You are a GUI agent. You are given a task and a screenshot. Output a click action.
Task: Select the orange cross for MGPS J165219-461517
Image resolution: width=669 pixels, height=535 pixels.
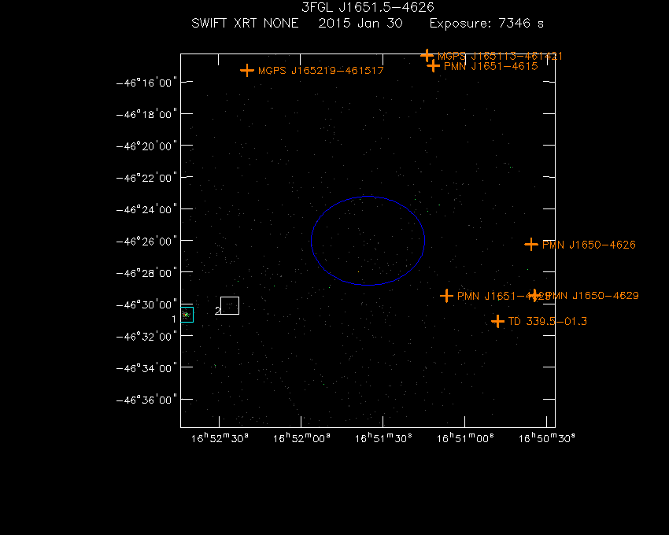(x=246, y=70)
